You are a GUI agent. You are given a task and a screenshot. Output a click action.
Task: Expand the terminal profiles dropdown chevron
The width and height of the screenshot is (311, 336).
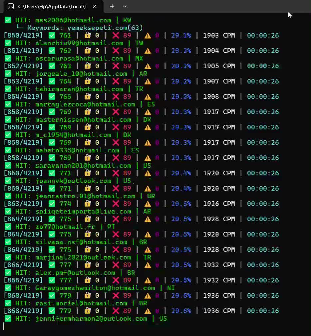pyautogui.click(x=125, y=6)
